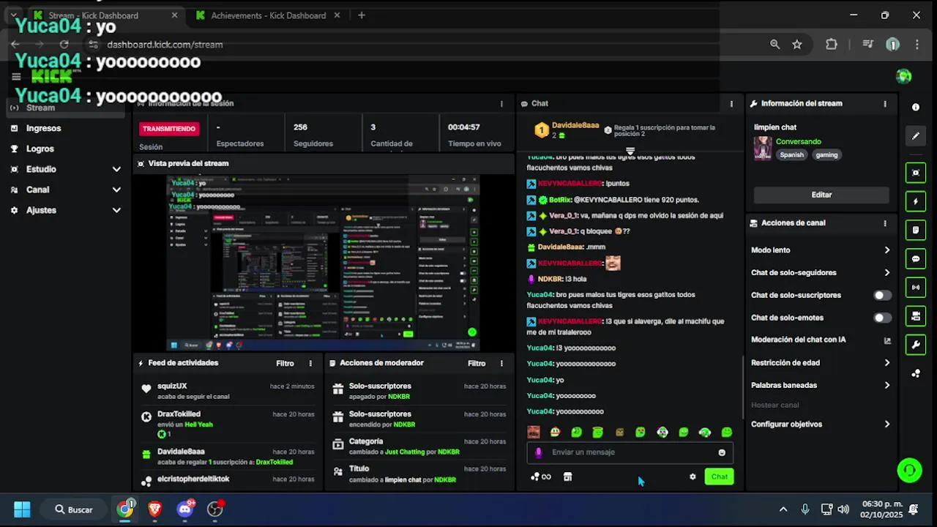Click the green Chat send button
This screenshot has height=527, width=937.
coord(720,476)
